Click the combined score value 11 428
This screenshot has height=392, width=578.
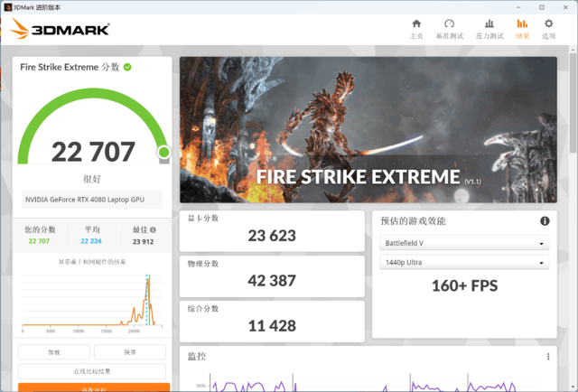point(272,326)
